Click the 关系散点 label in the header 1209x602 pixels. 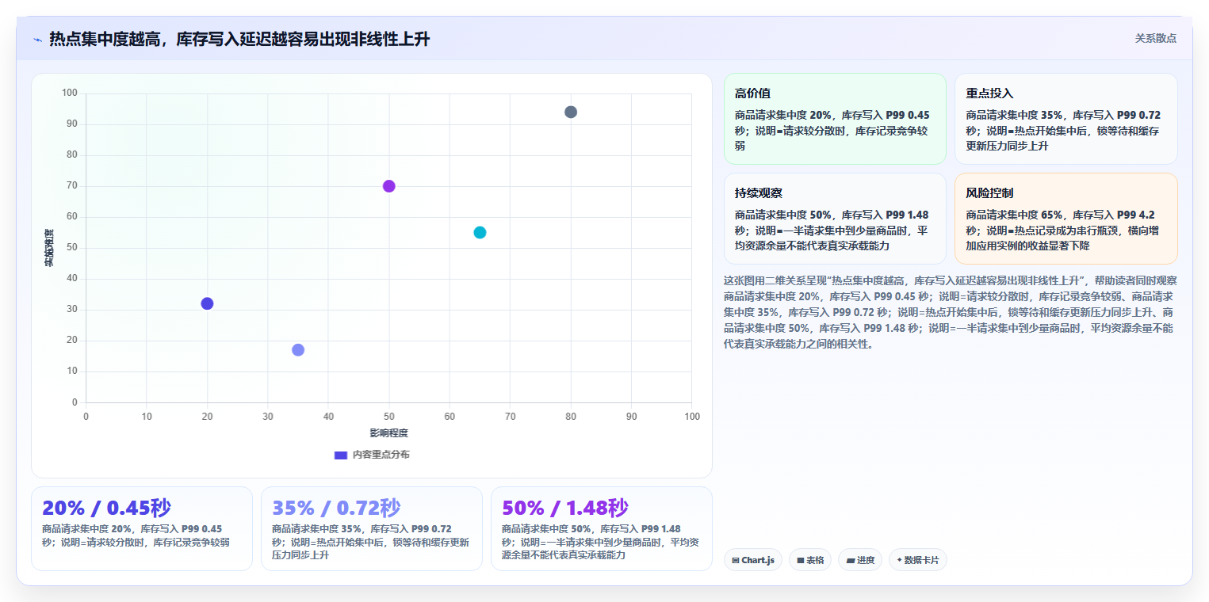(x=1155, y=38)
